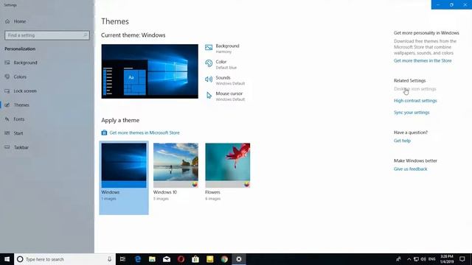Apply the Windows theme
Image resolution: width=472 pixels, height=265 pixels.
(x=124, y=178)
